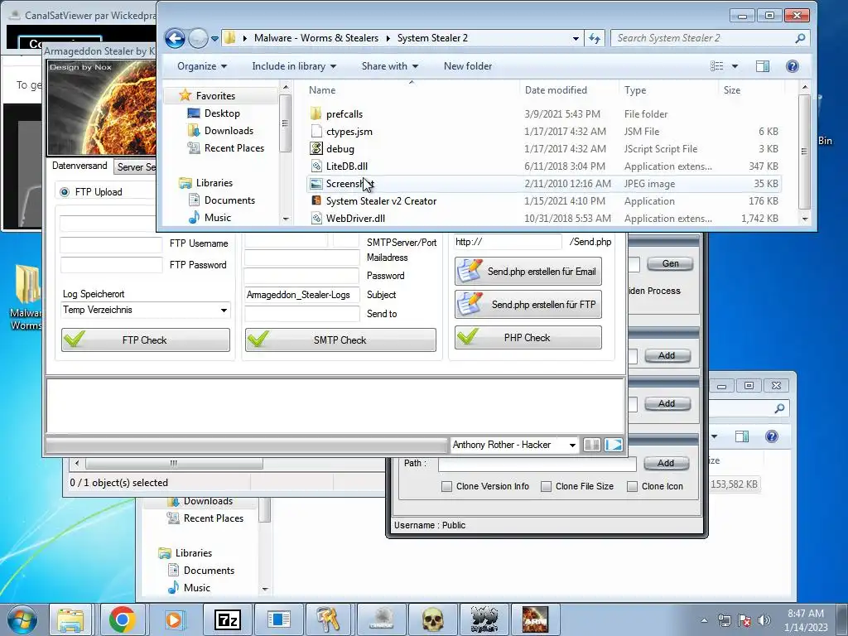The image size is (848, 636).
Task: Open Music library in front explorer sidebar
Action: click(x=218, y=218)
